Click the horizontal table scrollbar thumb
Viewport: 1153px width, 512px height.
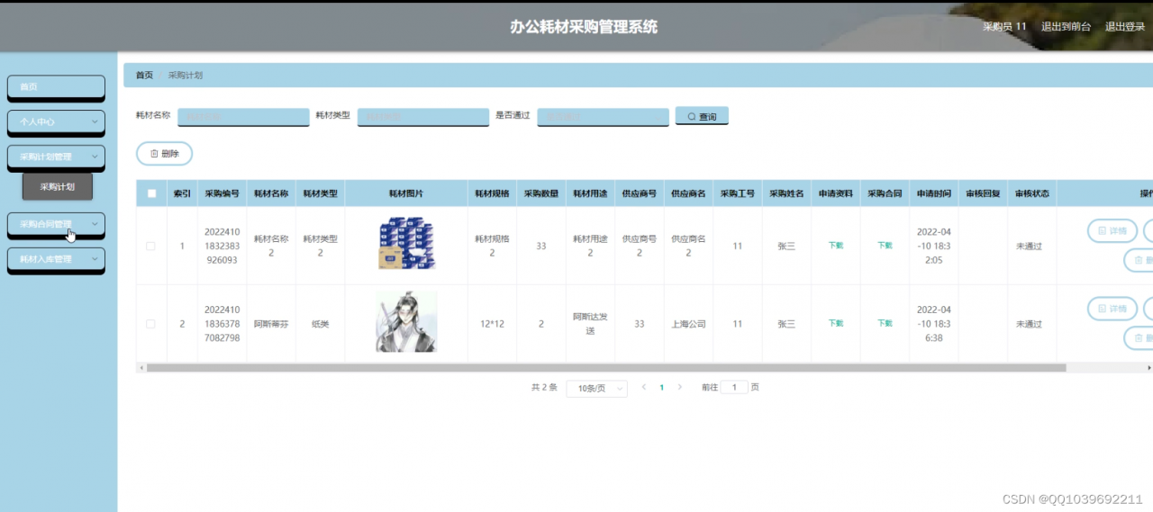click(x=606, y=368)
